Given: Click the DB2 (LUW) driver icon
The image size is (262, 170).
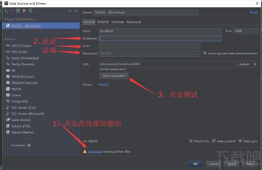Looking at the screenshot, I should coord(8,52).
